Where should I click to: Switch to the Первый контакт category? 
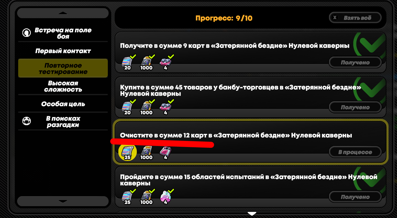coord(63,51)
